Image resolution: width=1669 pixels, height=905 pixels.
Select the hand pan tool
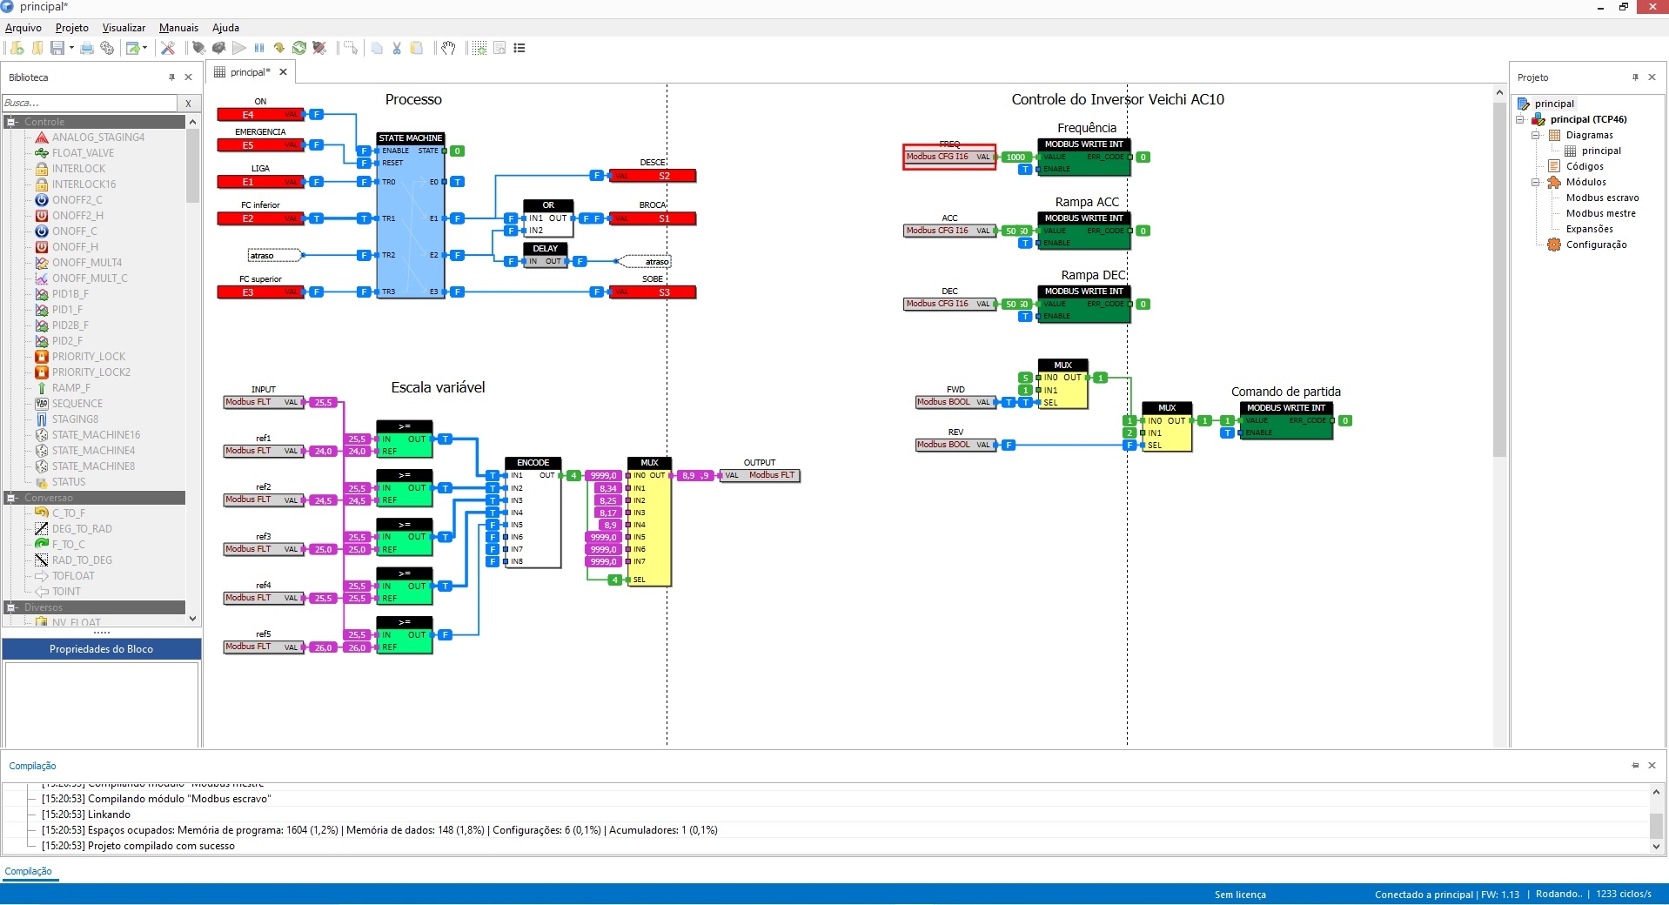click(x=448, y=48)
